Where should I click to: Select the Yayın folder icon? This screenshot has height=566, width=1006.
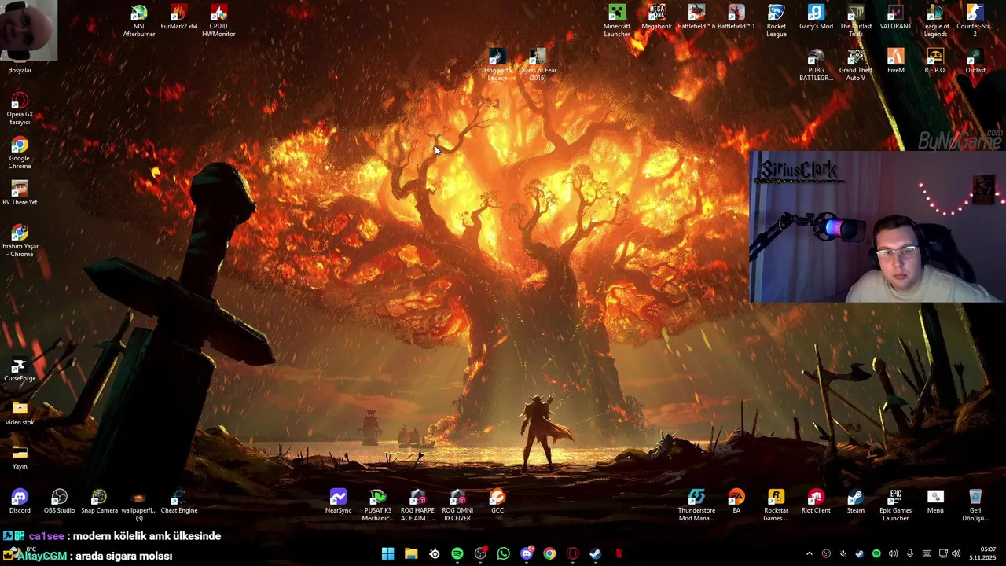click(20, 458)
